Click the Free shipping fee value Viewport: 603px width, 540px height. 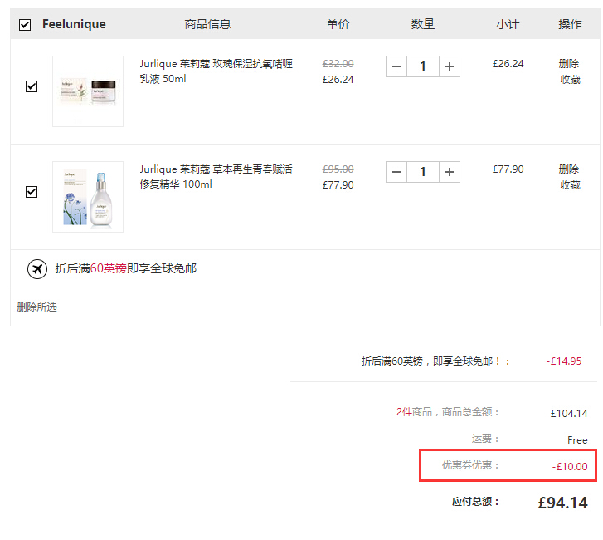(x=577, y=439)
